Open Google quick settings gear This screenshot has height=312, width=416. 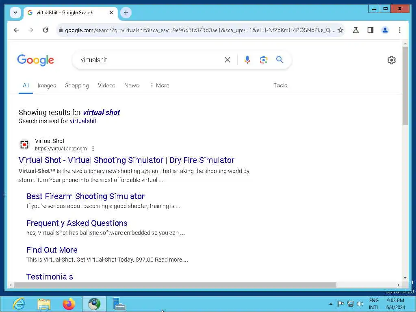pos(392,60)
